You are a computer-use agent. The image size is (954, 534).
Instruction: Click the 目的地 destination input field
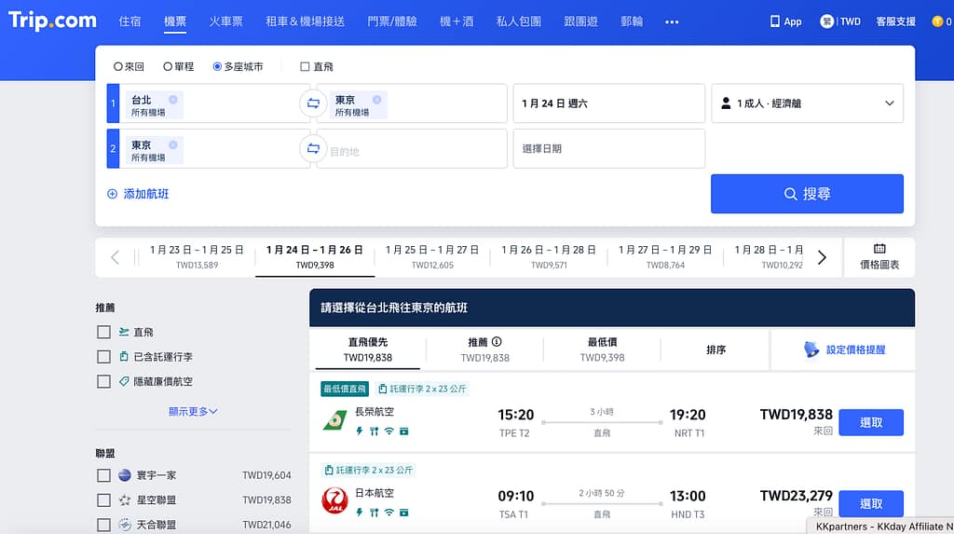[412, 148]
